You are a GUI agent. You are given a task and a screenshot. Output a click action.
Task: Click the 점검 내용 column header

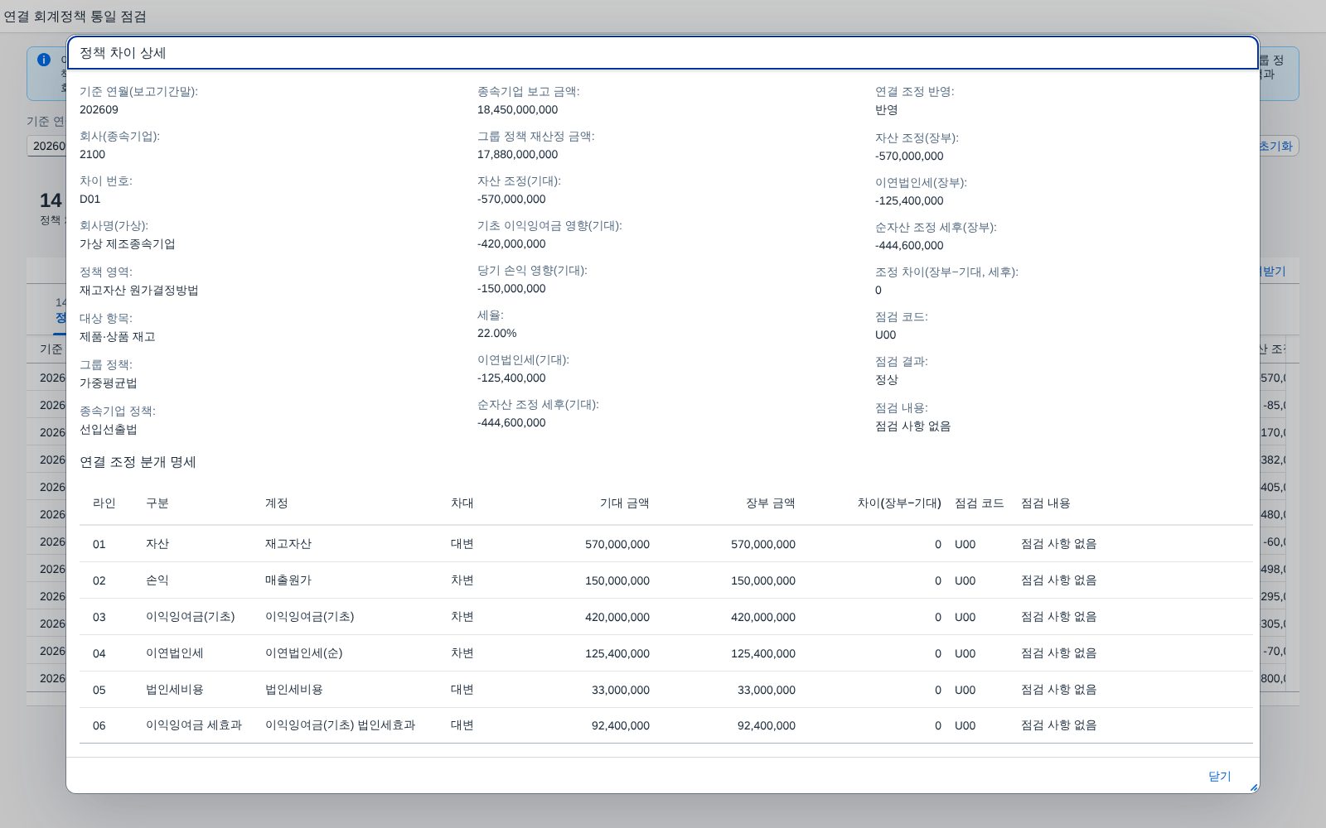pos(1045,503)
